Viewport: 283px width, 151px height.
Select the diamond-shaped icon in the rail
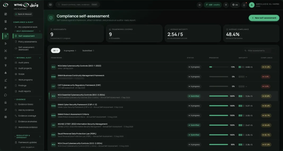point(6,29)
